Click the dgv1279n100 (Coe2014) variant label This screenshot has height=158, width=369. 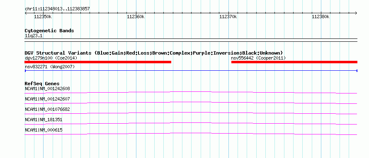coord(51,58)
